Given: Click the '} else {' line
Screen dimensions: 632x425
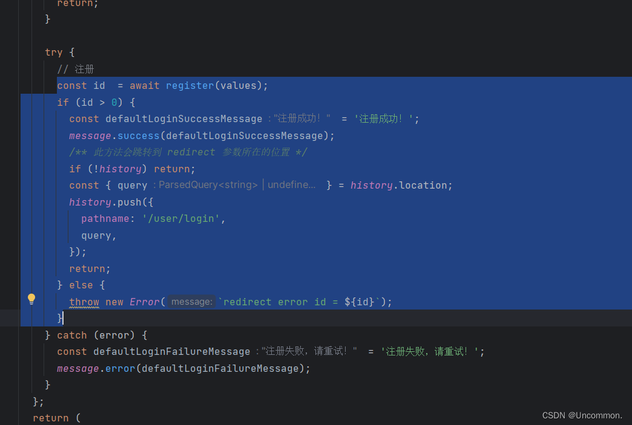Looking at the screenshot, I should pyautogui.click(x=81, y=285).
